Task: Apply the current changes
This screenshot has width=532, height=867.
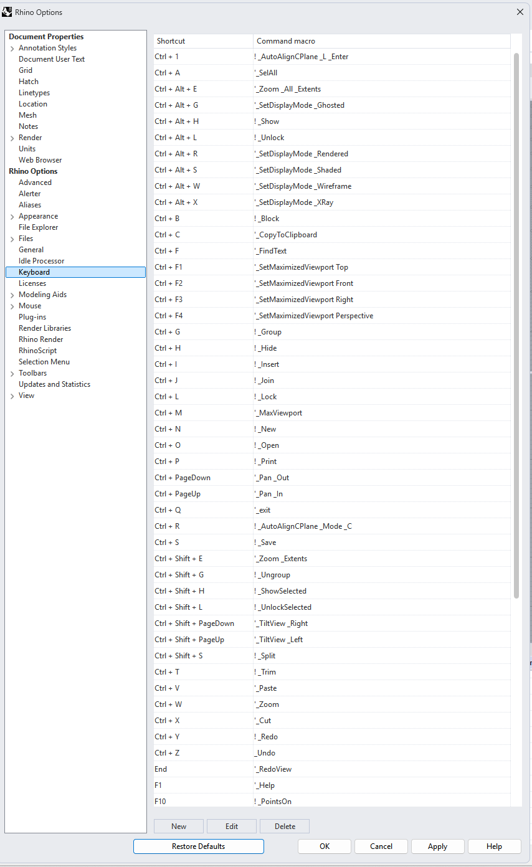Action: point(437,846)
